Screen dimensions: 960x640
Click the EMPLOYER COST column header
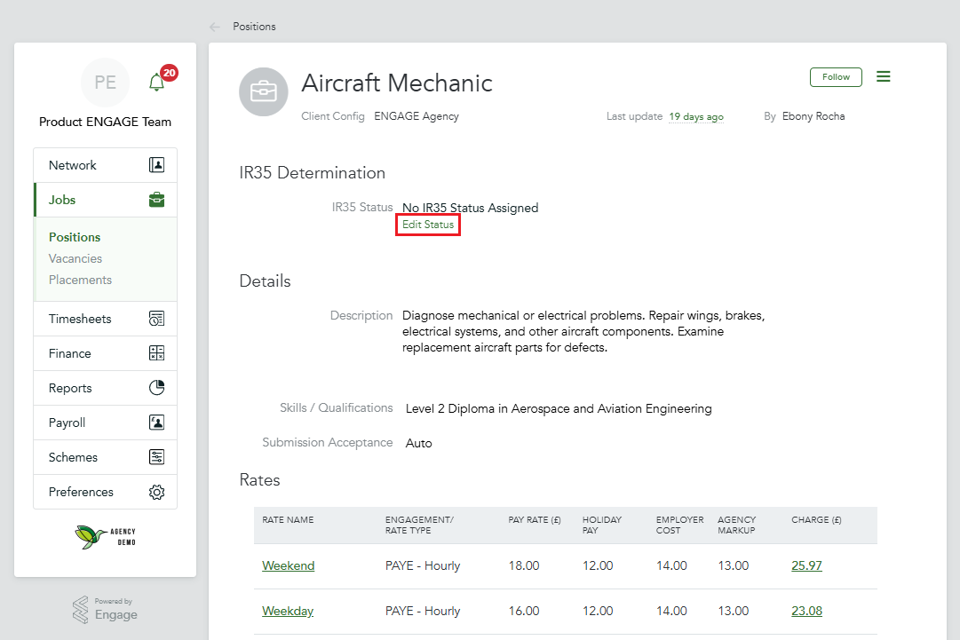pos(679,525)
